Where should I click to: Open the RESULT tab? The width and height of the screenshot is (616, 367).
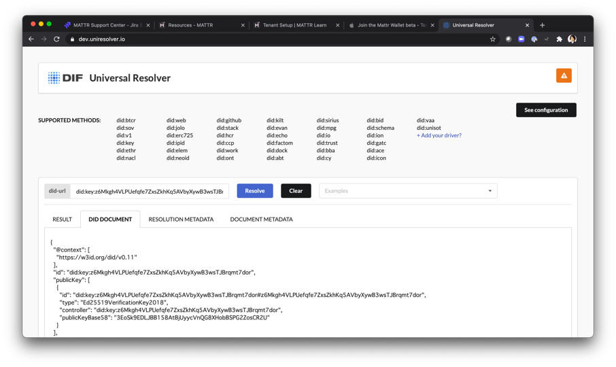(x=62, y=220)
